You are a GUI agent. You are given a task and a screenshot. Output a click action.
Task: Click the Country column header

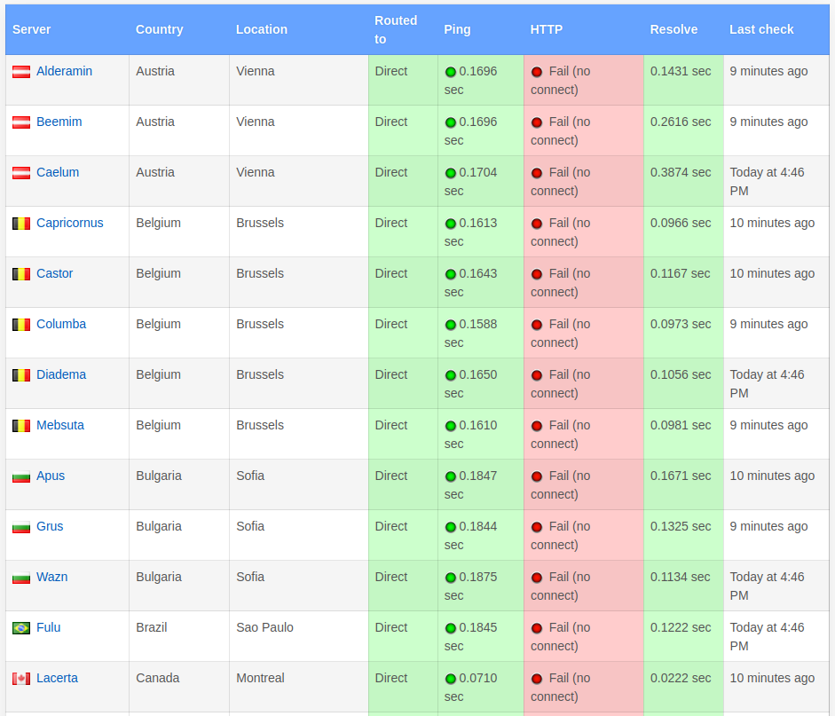click(x=159, y=30)
